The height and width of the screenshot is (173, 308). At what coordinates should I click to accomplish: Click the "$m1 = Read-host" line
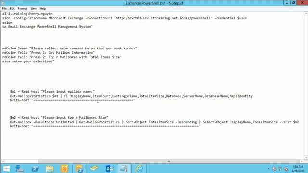pyautogui.click(x=52, y=92)
